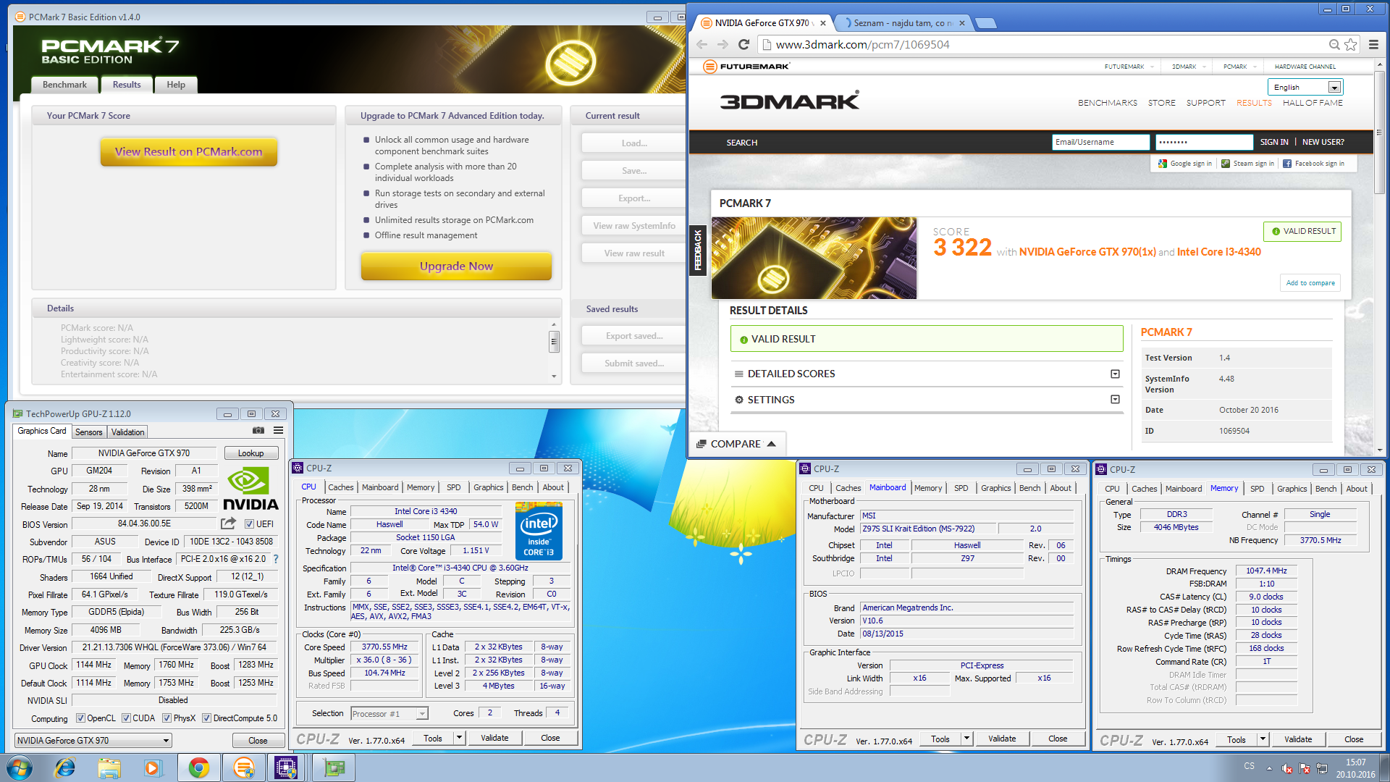
Task: Sign in with the Steam icon
Action: point(1226,164)
